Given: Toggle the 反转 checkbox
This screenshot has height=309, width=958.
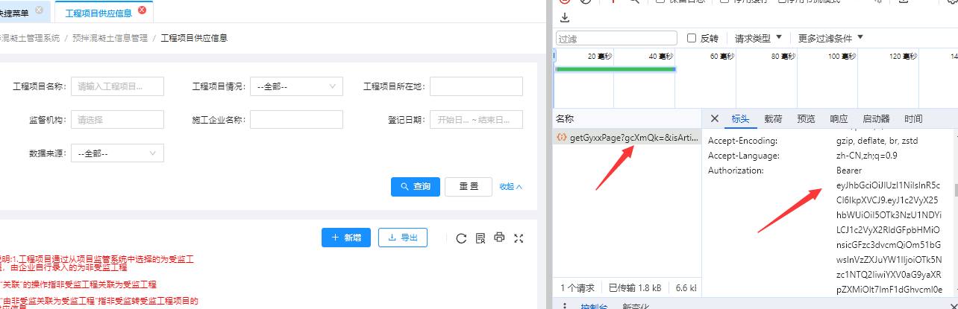Looking at the screenshot, I should [692, 38].
